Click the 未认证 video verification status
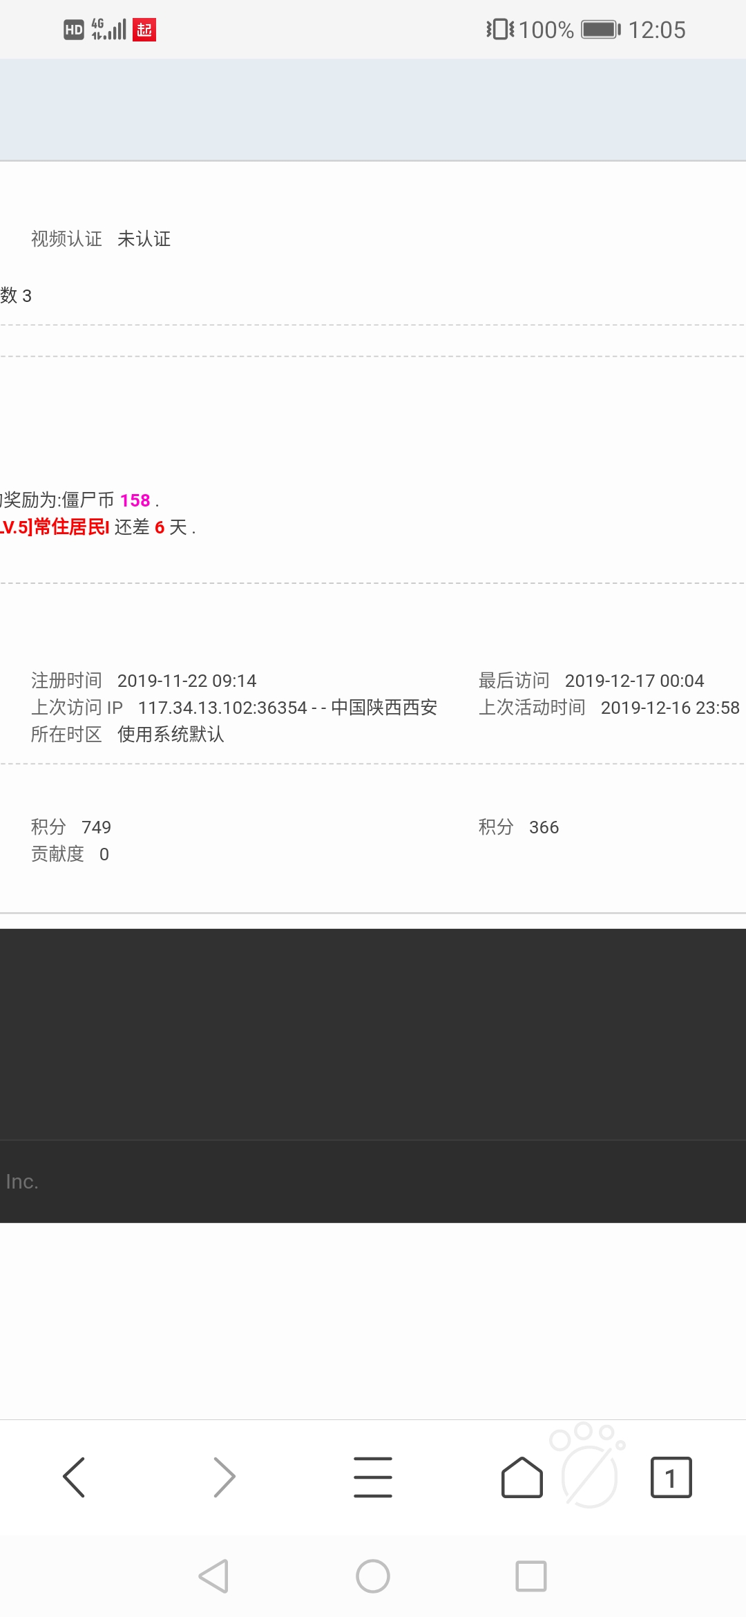746x1617 pixels. (x=144, y=239)
